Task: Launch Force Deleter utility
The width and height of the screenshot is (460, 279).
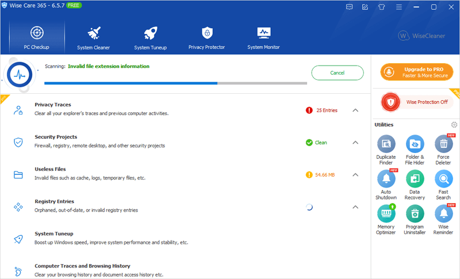Action: click(443, 150)
